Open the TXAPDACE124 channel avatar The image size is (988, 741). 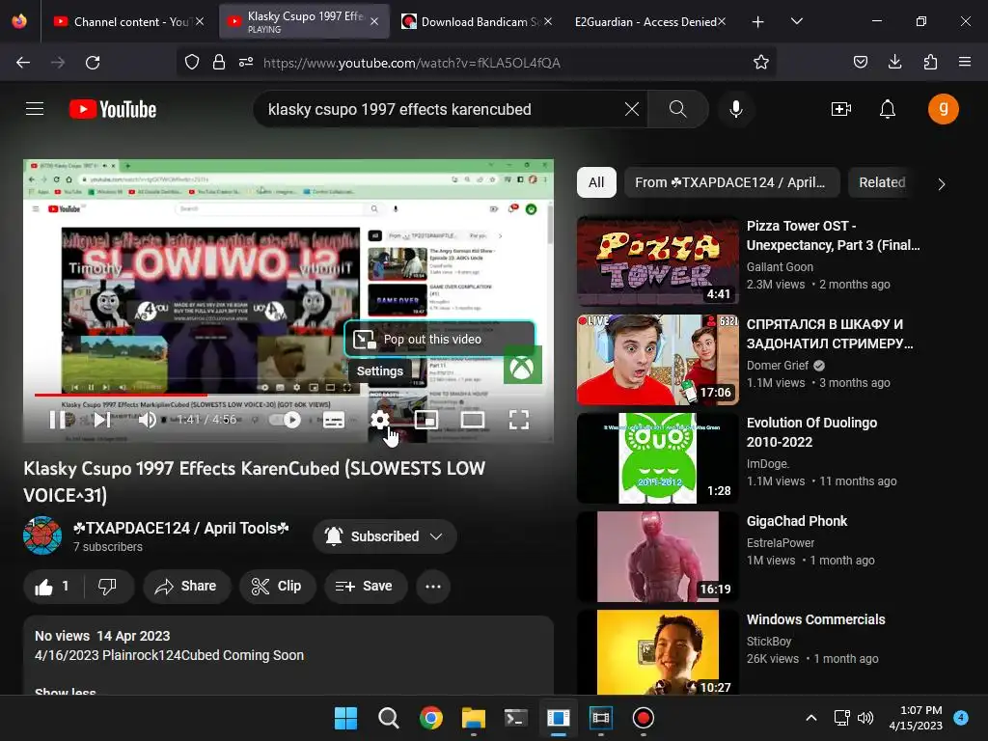point(42,535)
